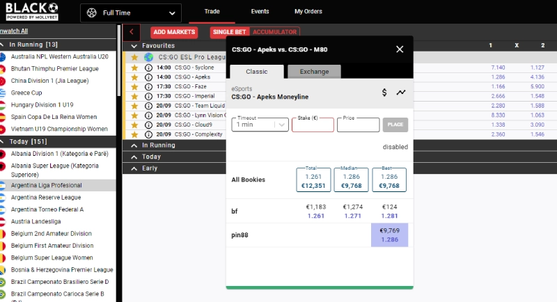557x302 pixels.
Task: Open info icon for CS:GO - Complexity
Action: coord(148,134)
